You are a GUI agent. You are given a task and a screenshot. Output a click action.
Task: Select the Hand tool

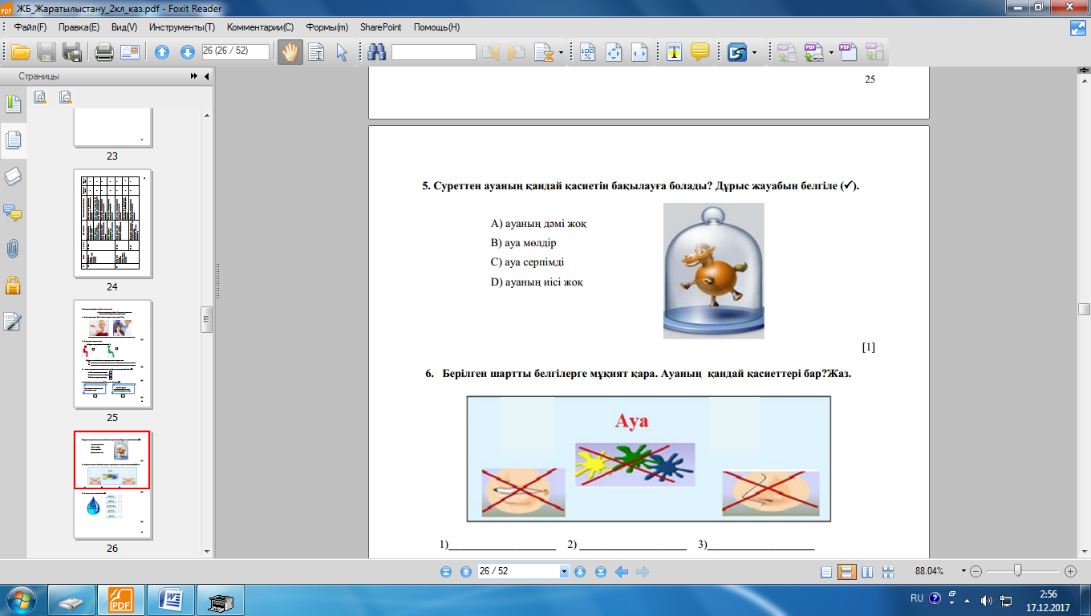(290, 53)
